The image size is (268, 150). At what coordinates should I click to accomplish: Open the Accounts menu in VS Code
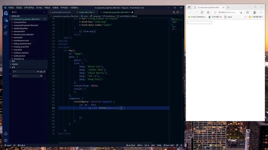[x=5, y=134]
